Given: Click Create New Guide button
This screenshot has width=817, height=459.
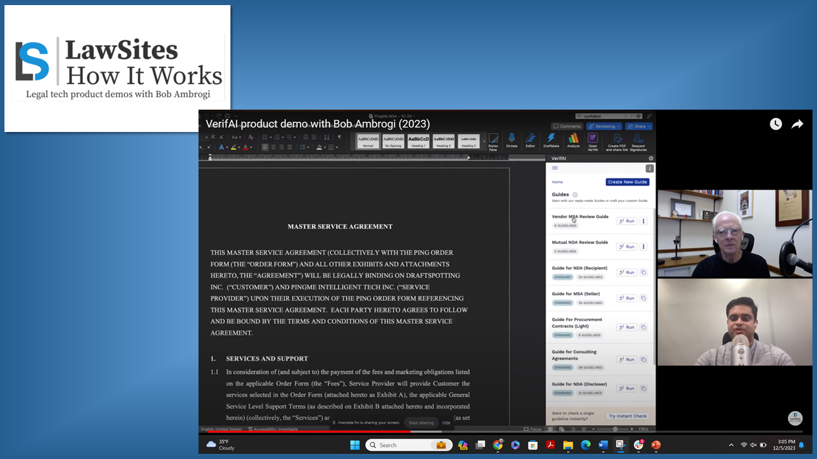Looking at the screenshot, I should click(x=627, y=182).
